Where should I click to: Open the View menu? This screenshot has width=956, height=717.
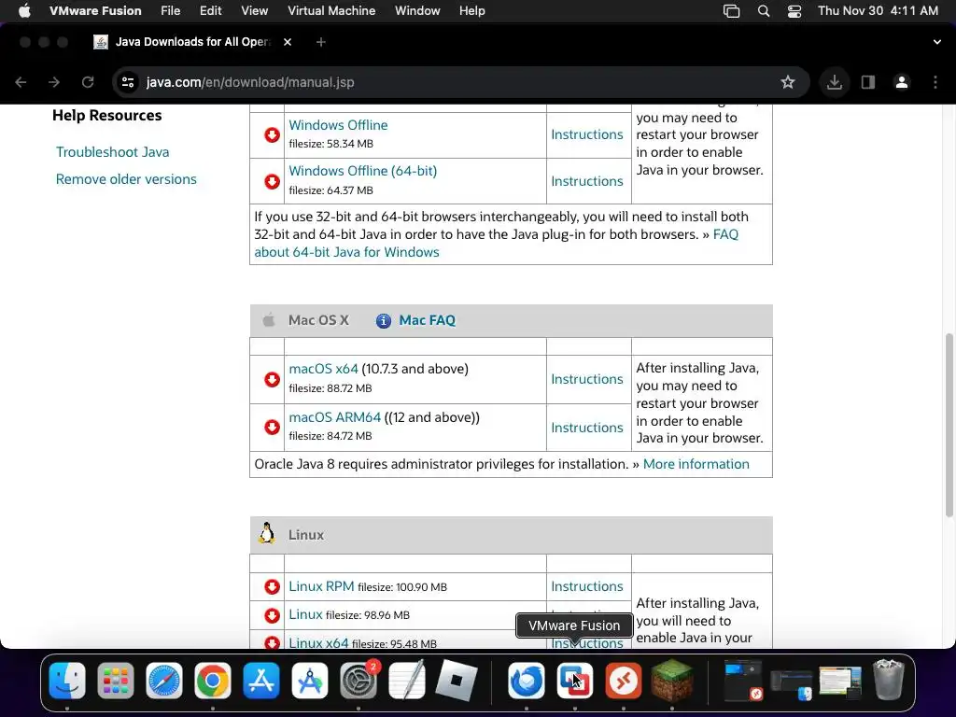point(254,11)
